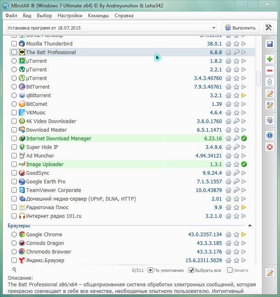
Task: Click the move up/down arrows icon in sidebar
Action: (270, 82)
